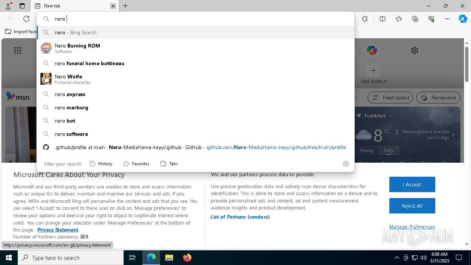Select the 'nero express' suggestion
The image size is (471, 265).
(195, 94)
